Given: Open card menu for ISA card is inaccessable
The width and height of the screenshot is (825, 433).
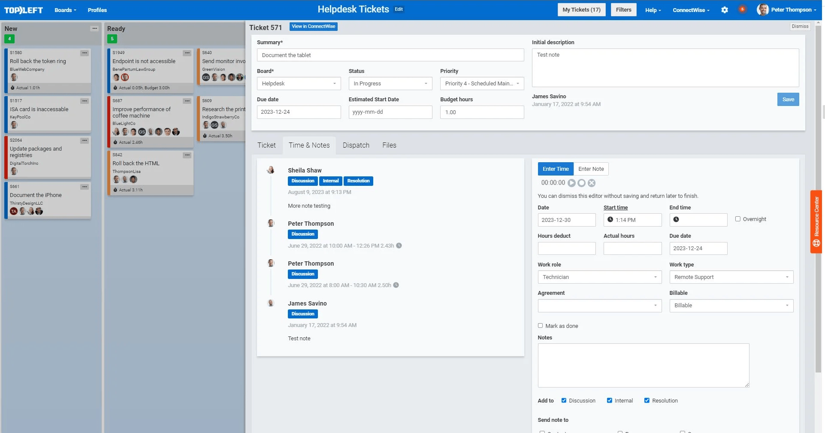Looking at the screenshot, I should pyautogui.click(x=85, y=101).
